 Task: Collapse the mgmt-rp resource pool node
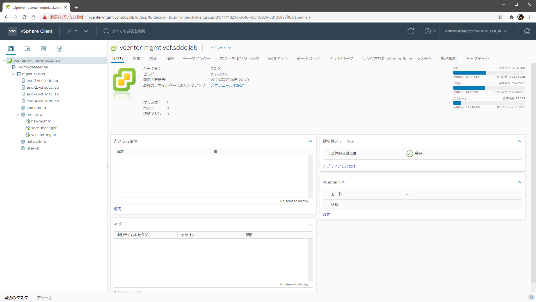coord(18,115)
